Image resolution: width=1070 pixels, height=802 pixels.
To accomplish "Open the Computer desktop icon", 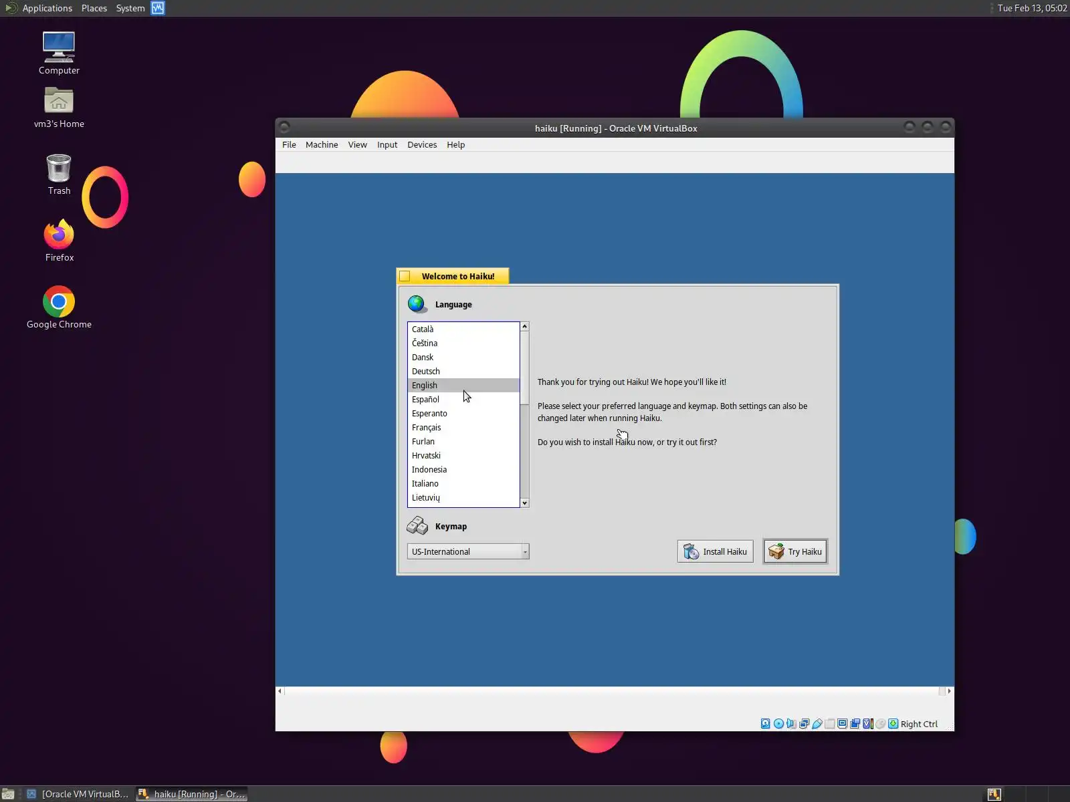I will click(59, 53).
